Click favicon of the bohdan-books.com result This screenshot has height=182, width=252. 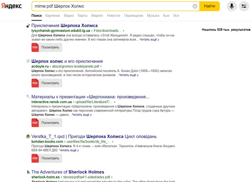[x=28, y=136]
